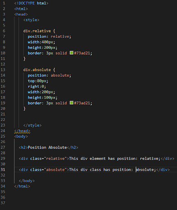The width and height of the screenshot is (177, 210).
Task: Click 'position: relative;' declaration
Action: (x=50, y=37)
